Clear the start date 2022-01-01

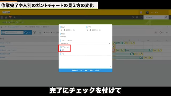tap(64, 30)
